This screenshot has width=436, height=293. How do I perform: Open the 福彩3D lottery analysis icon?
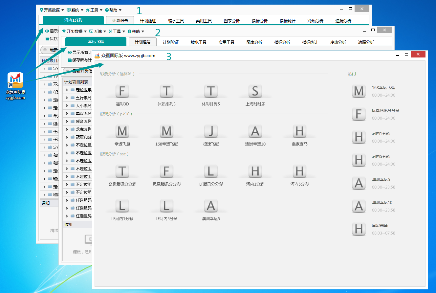click(122, 91)
